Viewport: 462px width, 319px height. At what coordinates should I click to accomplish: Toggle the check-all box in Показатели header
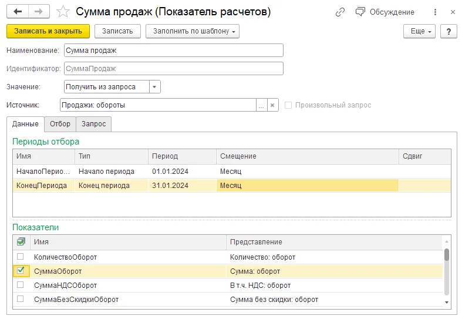(x=21, y=242)
